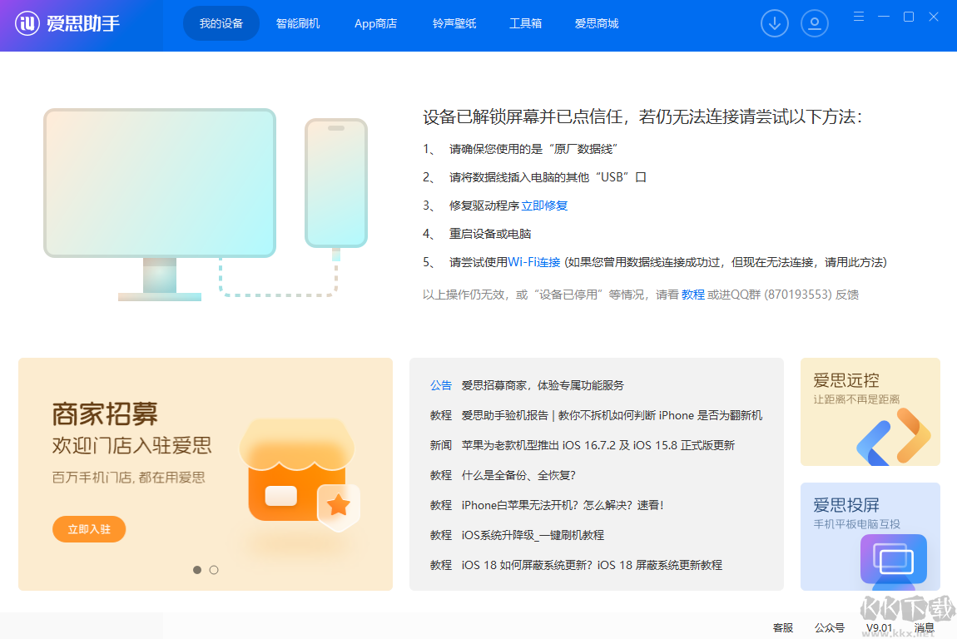Click the 公告 label in news list
The width and height of the screenshot is (957, 639).
(441, 385)
